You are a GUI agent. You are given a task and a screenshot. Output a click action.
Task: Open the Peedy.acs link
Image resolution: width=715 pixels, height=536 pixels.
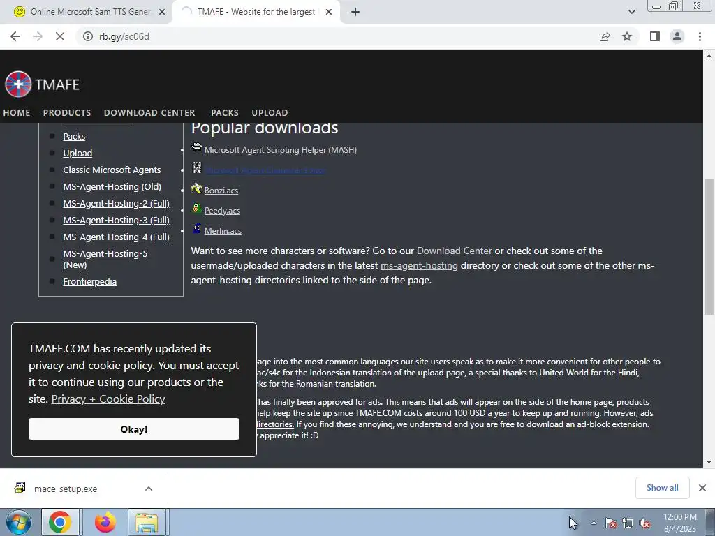click(x=222, y=211)
